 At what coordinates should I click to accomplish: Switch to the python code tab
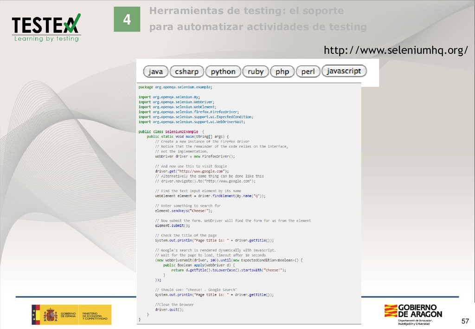tap(223, 71)
